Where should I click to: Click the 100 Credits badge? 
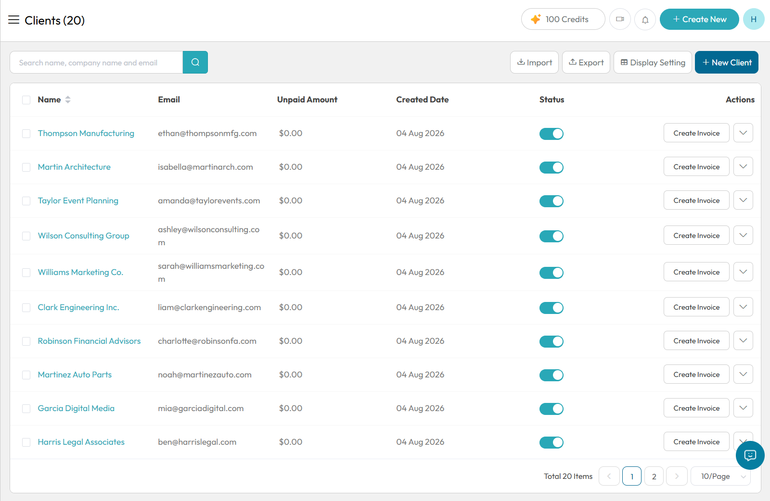coord(563,19)
